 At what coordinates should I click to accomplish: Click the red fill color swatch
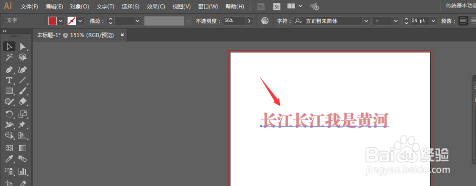click(52, 21)
